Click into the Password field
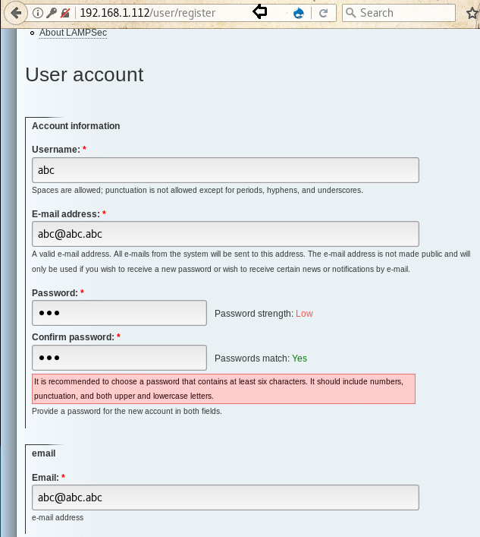 click(x=119, y=313)
